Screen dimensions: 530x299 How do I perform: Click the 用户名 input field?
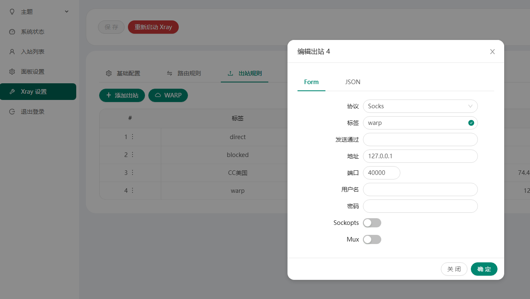[420, 189]
